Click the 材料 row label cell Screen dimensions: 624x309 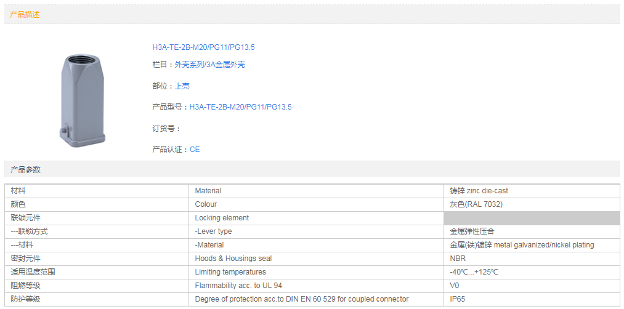tap(18, 191)
